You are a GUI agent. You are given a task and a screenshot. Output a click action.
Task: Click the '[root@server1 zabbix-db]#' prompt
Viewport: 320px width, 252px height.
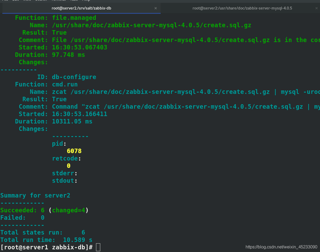(x=47, y=247)
